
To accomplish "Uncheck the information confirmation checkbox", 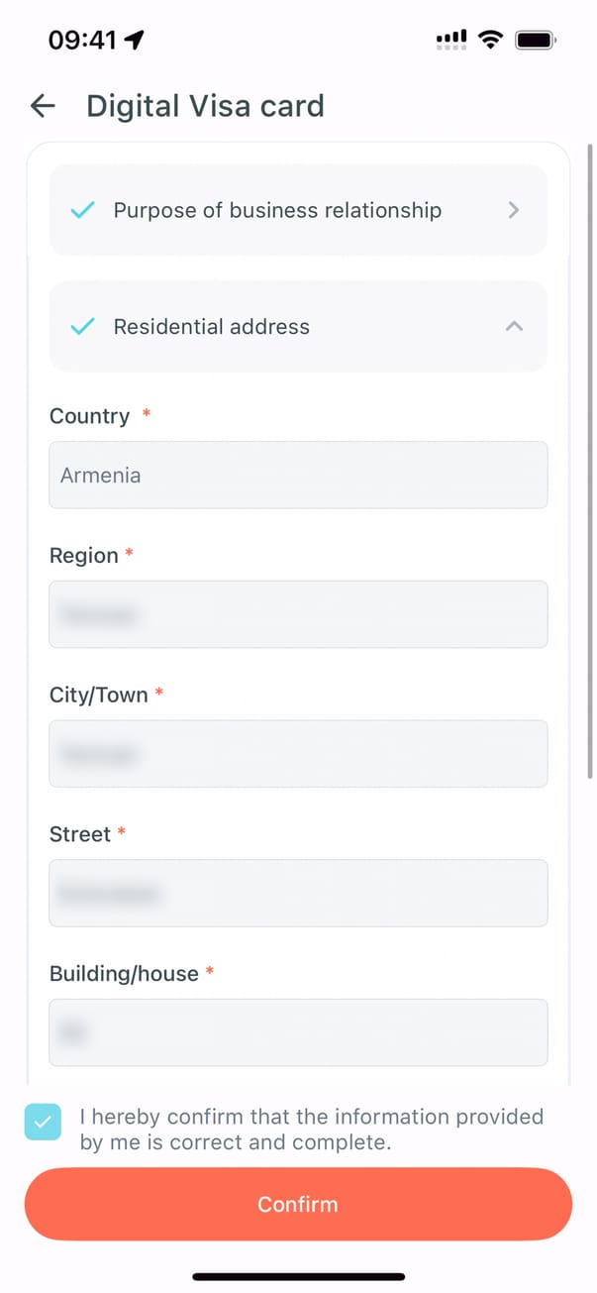I will click(x=43, y=1123).
